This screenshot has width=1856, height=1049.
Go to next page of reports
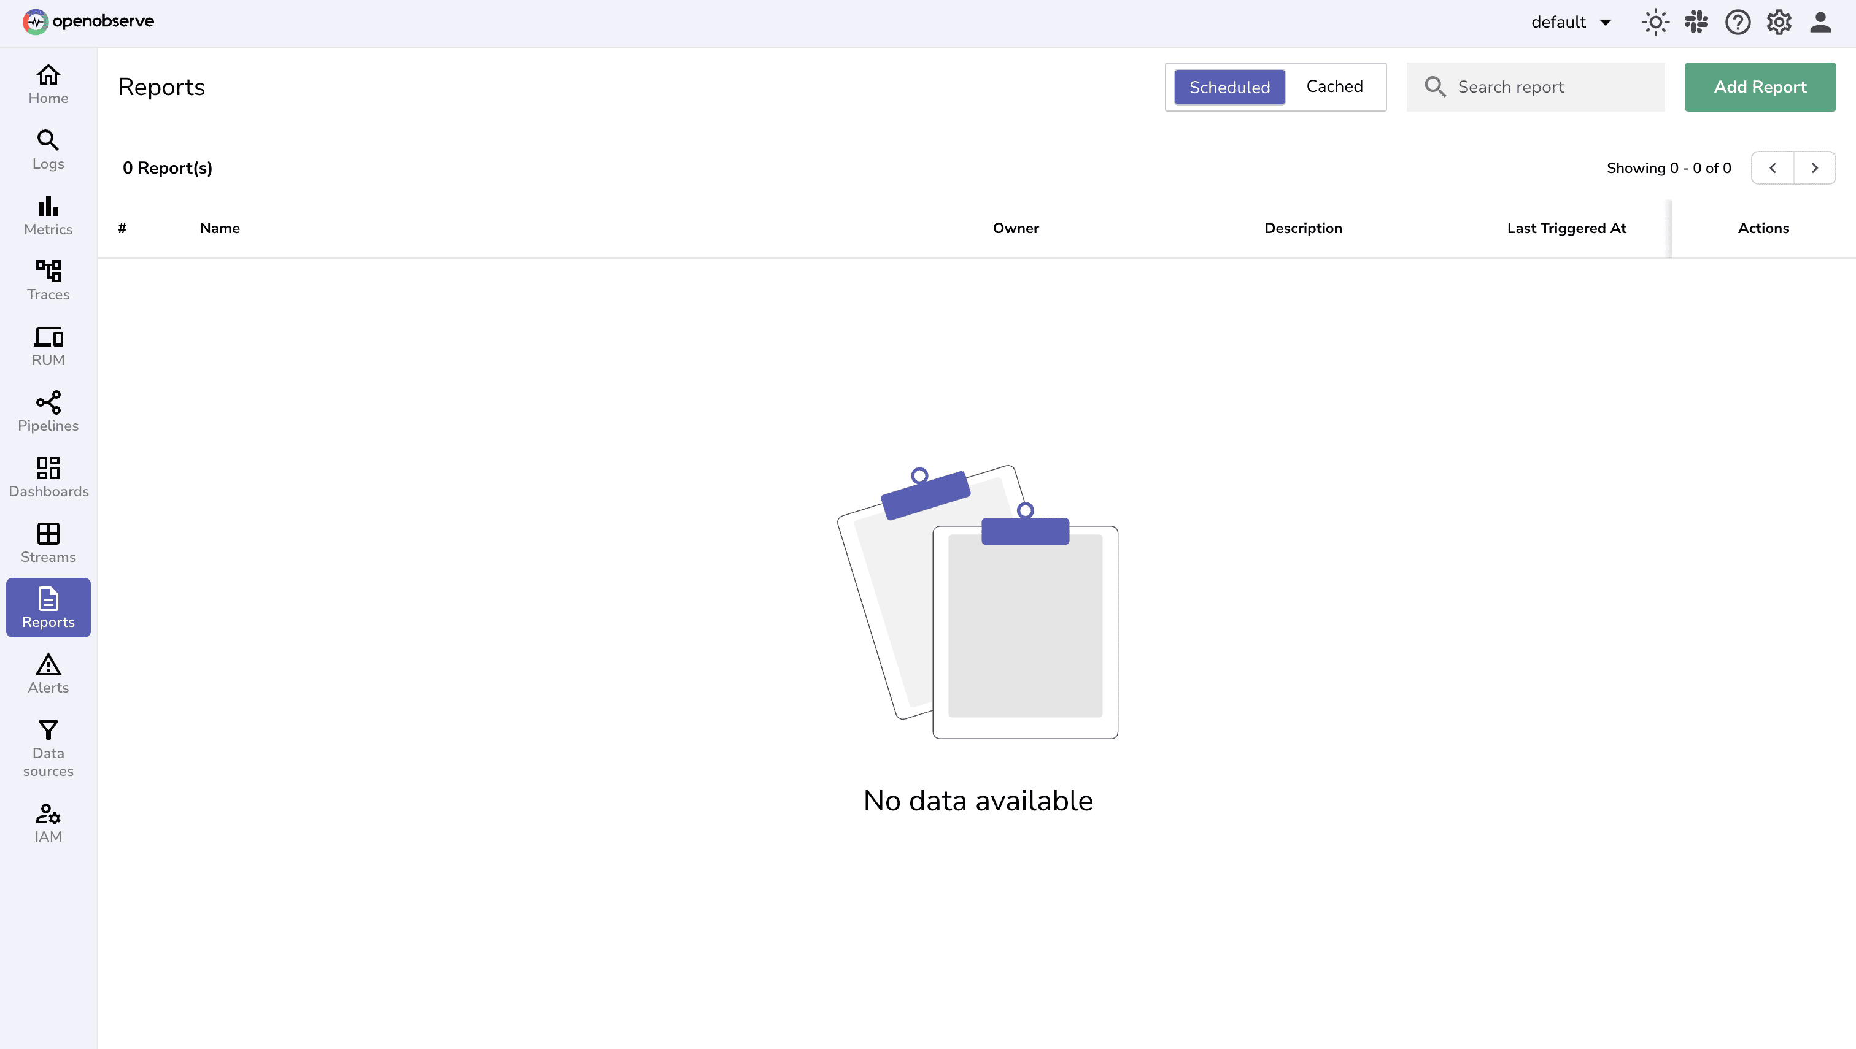click(1815, 167)
